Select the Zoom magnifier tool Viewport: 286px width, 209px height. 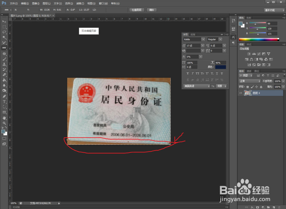point(4,123)
